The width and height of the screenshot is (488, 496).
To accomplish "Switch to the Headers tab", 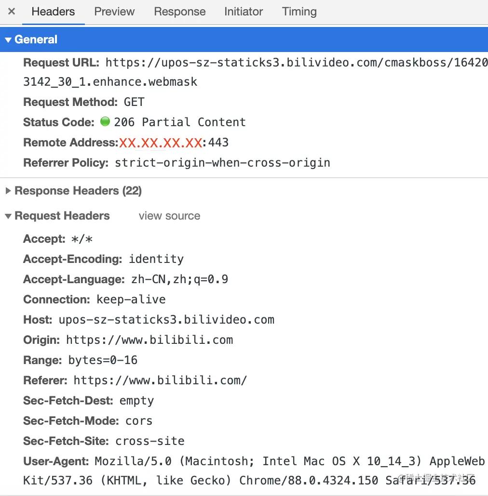I will point(53,12).
